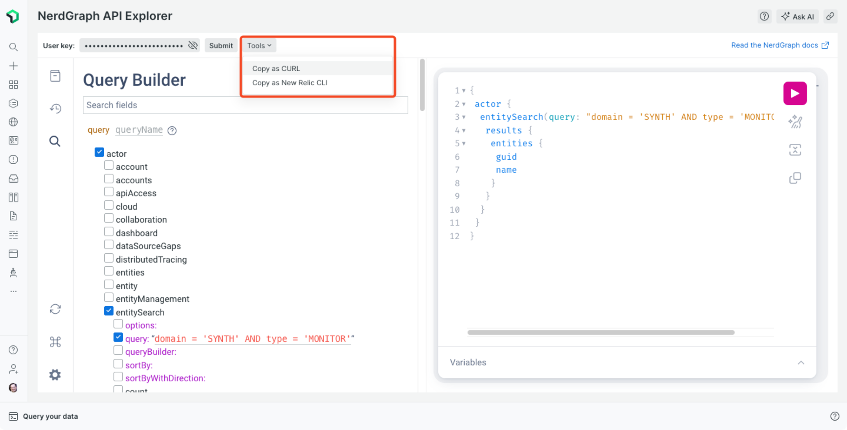Focus the Search fields input
This screenshot has width=847, height=430.
[x=245, y=105]
